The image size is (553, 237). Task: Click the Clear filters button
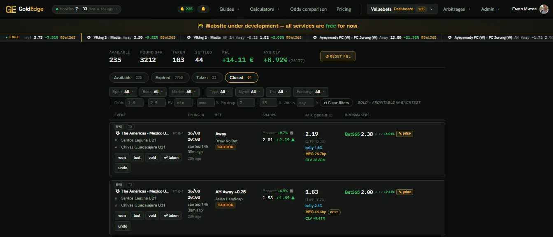336,103
